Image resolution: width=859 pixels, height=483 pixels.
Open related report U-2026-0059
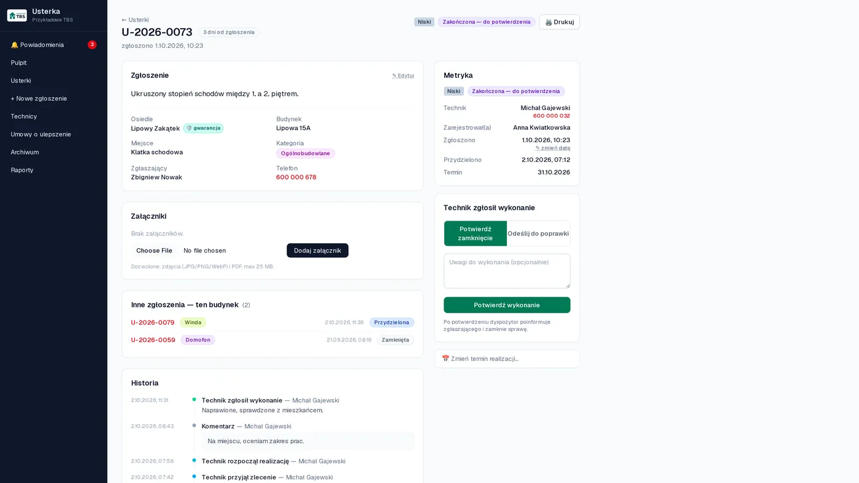coord(153,340)
